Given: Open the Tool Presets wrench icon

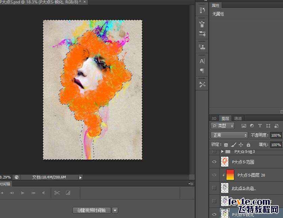Looking at the screenshot, I should click(202, 84).
